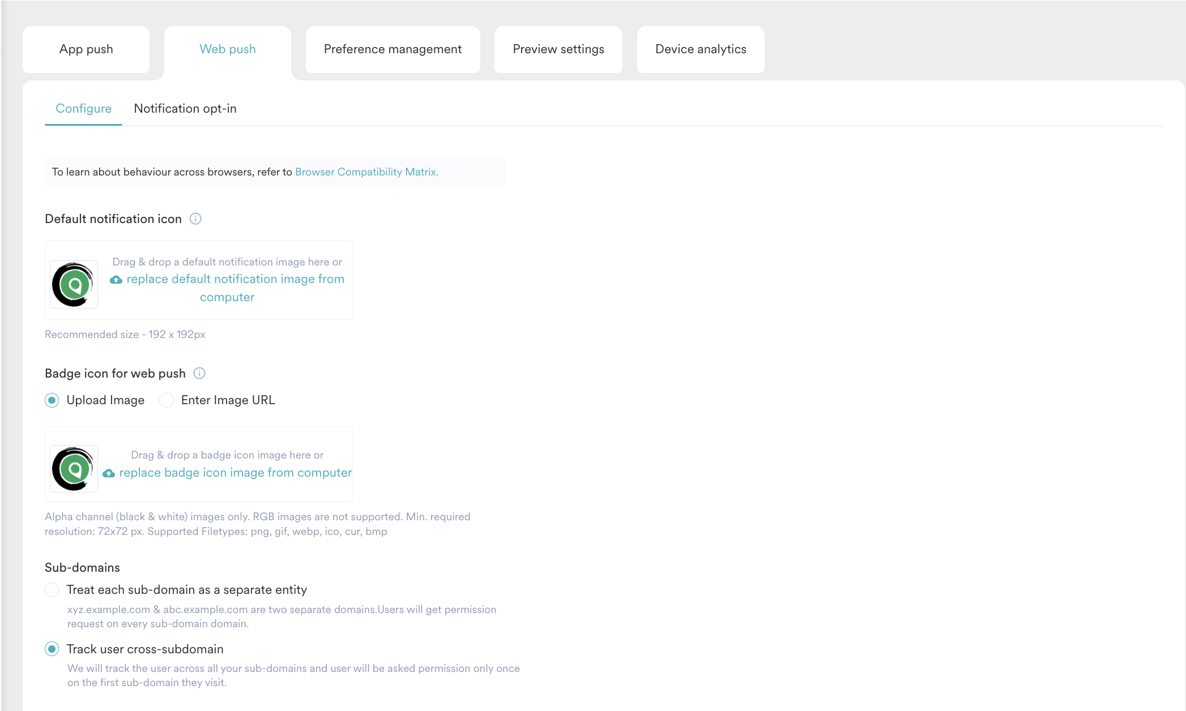This screenshot has height=711, width=1186.
Task: Select the Upload Image radio option
Action: click(52, 401)
